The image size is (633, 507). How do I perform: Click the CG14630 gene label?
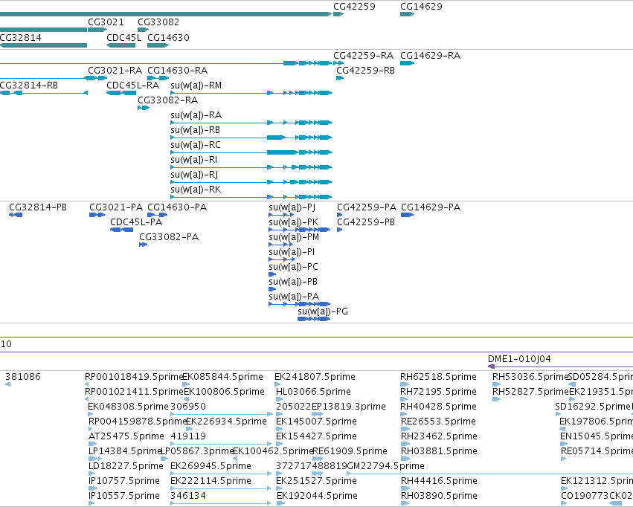pos(168,37)
